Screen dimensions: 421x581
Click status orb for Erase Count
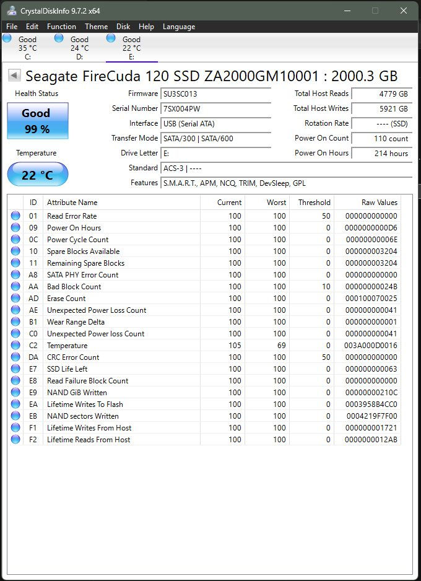pyautogui.click(x=15, y=299)
